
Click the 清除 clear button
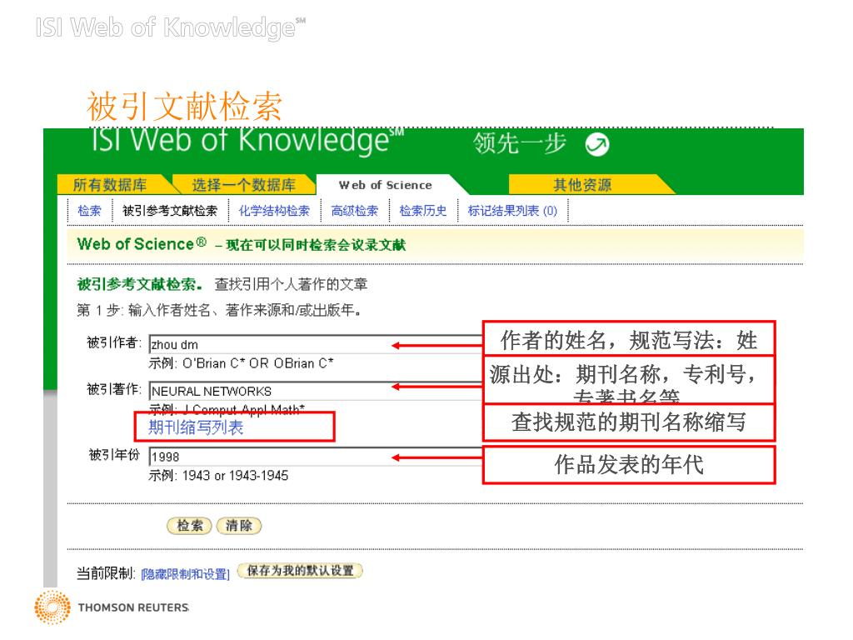point(239,526)
